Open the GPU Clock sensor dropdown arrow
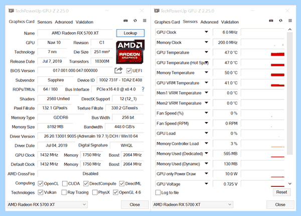The image size is (301, 216). pos(206,32)
